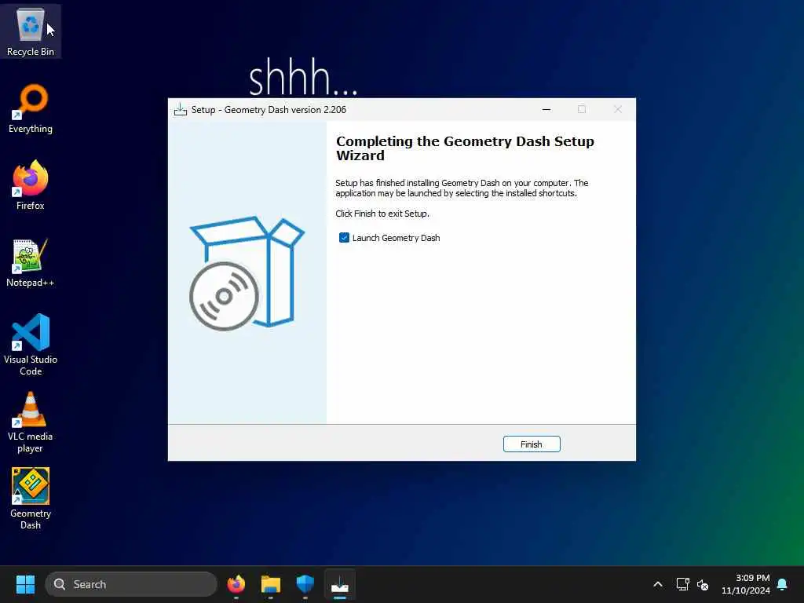Open the Windows Start menu

click(x=25, y=584)
